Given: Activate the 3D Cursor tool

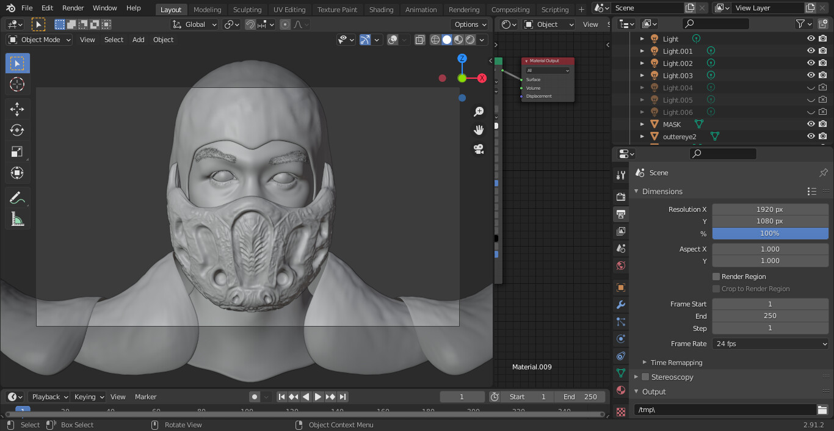Looking at the screenshot, I should coord(17,84).
